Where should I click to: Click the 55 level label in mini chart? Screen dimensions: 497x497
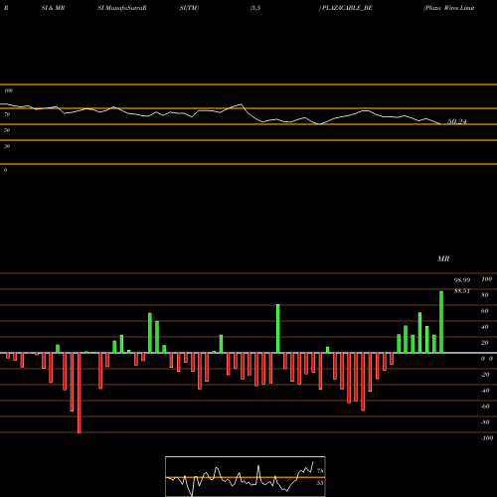click(x=320, y=483)
